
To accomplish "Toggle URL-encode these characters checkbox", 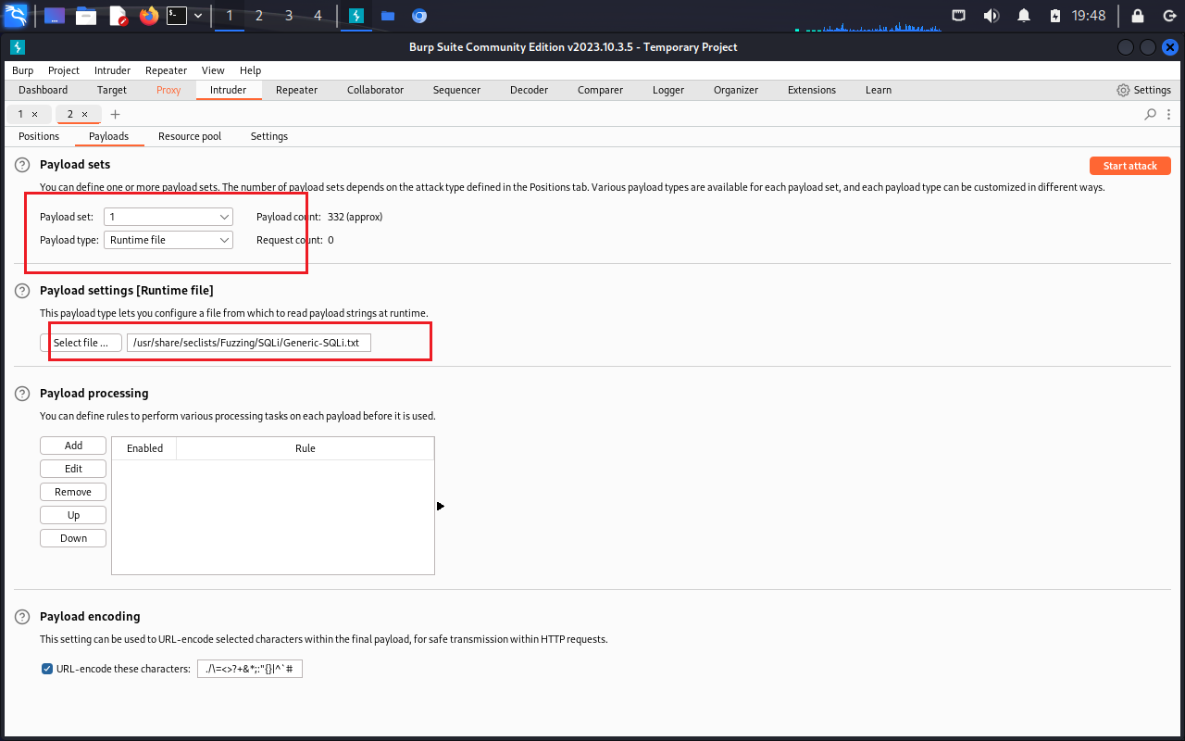I will (47, 669).
